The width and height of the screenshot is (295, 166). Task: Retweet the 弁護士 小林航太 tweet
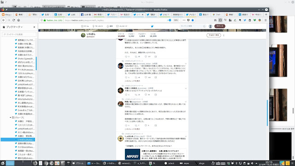click(x=136, y=95)
